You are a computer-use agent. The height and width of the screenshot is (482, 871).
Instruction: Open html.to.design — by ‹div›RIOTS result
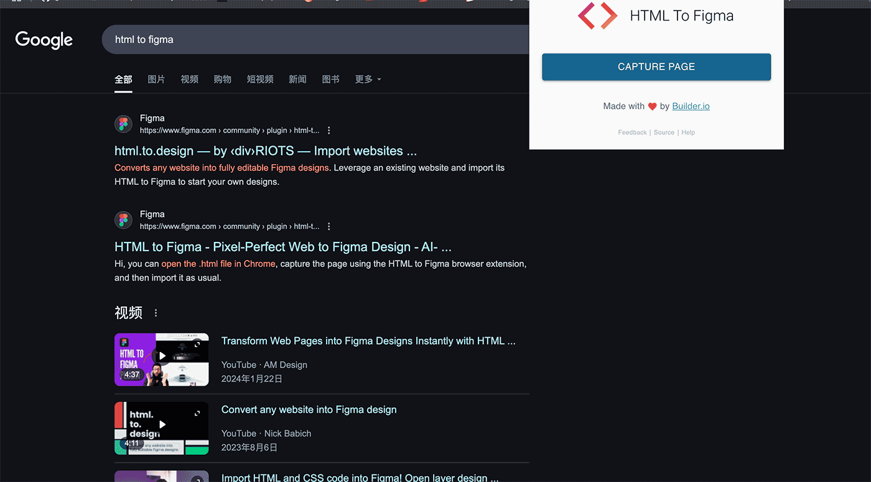point(266,151)
